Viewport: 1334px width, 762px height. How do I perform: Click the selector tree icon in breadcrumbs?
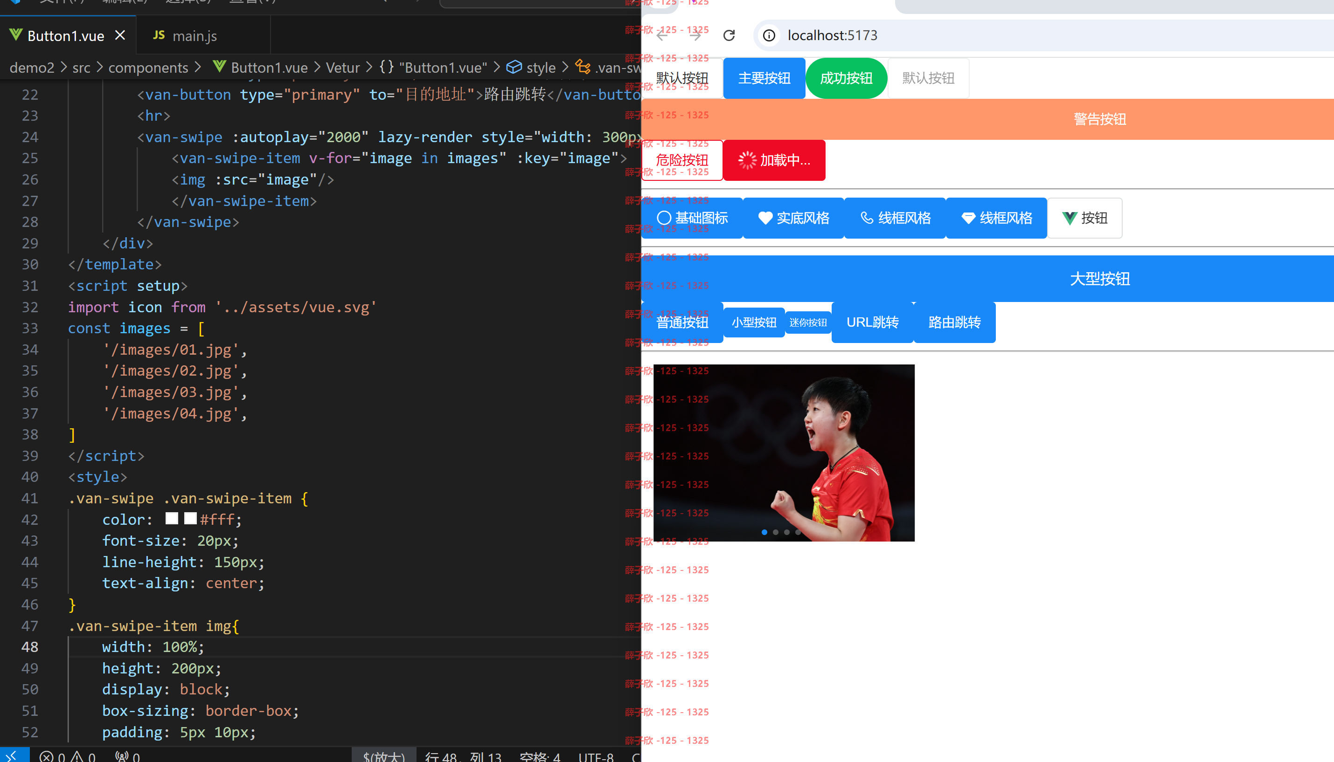tap(583, 67)
